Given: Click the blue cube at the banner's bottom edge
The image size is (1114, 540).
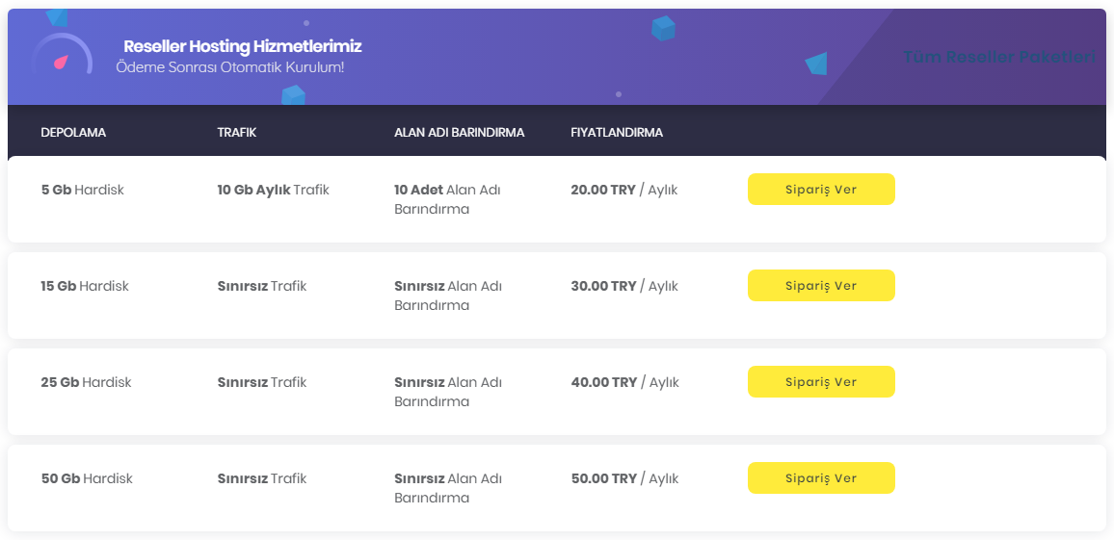Looking at the screenshot, I should point(293,95).
